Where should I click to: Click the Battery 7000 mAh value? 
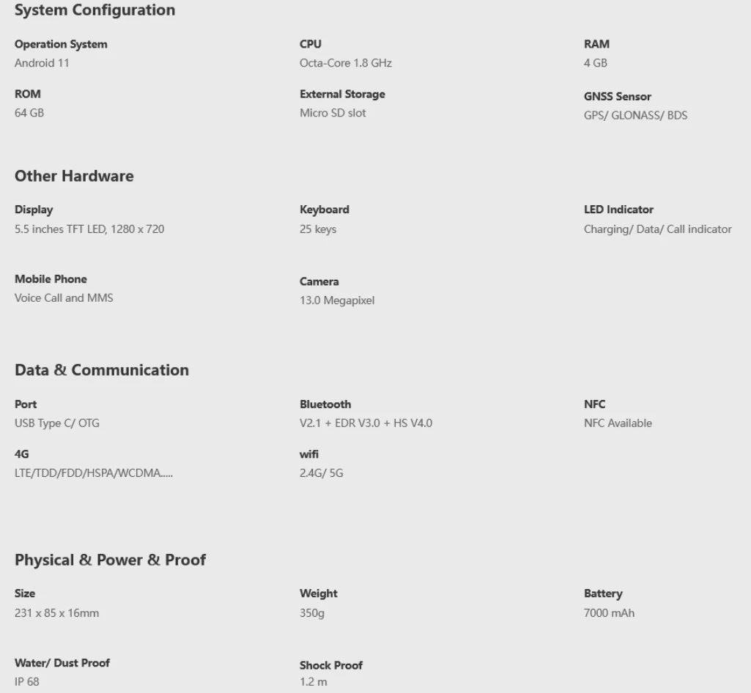609,613
